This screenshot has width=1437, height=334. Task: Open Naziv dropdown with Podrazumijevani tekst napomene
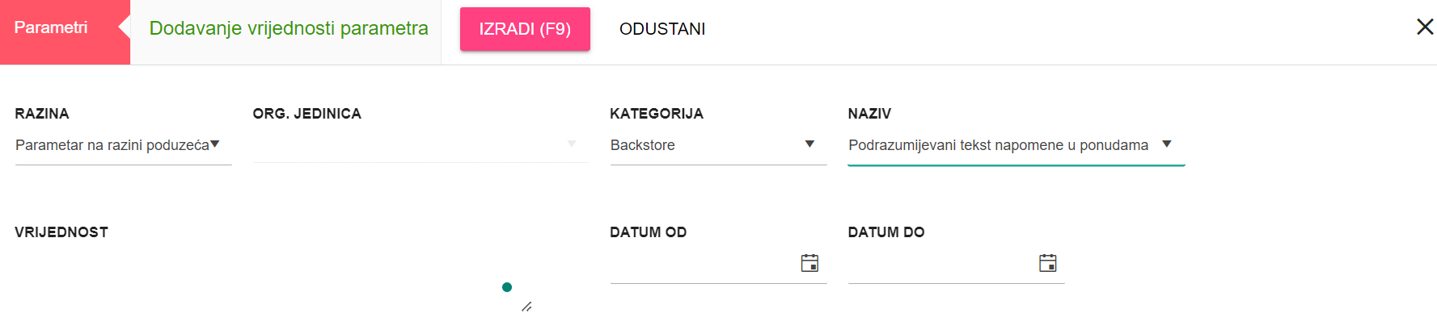coord(1016,145)
